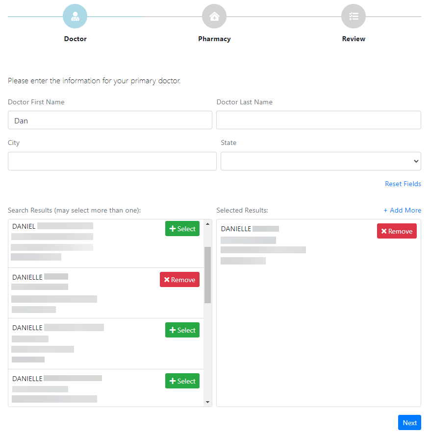Remove DANIELLE from the search results list
Screen dimensions: 430x433
179,280
